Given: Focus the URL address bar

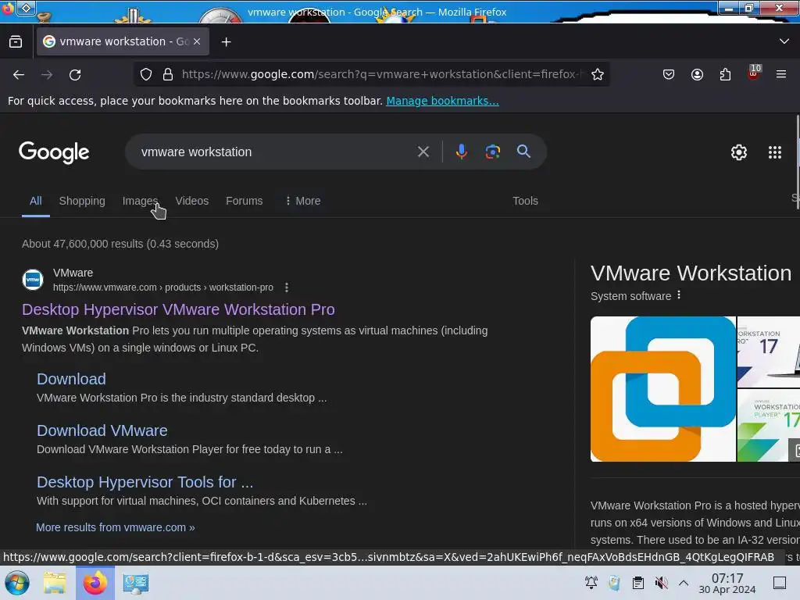Looking at the screenshot, I should click(x=381, y=74).
